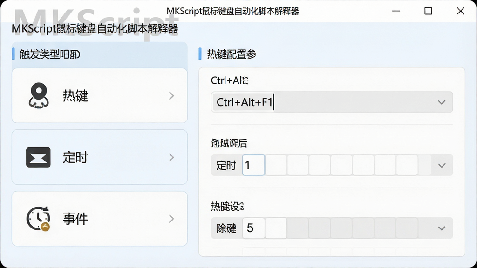
Task: Click the 热键配置参 section header
Action: pyautogui.click(x=232, y=54)
